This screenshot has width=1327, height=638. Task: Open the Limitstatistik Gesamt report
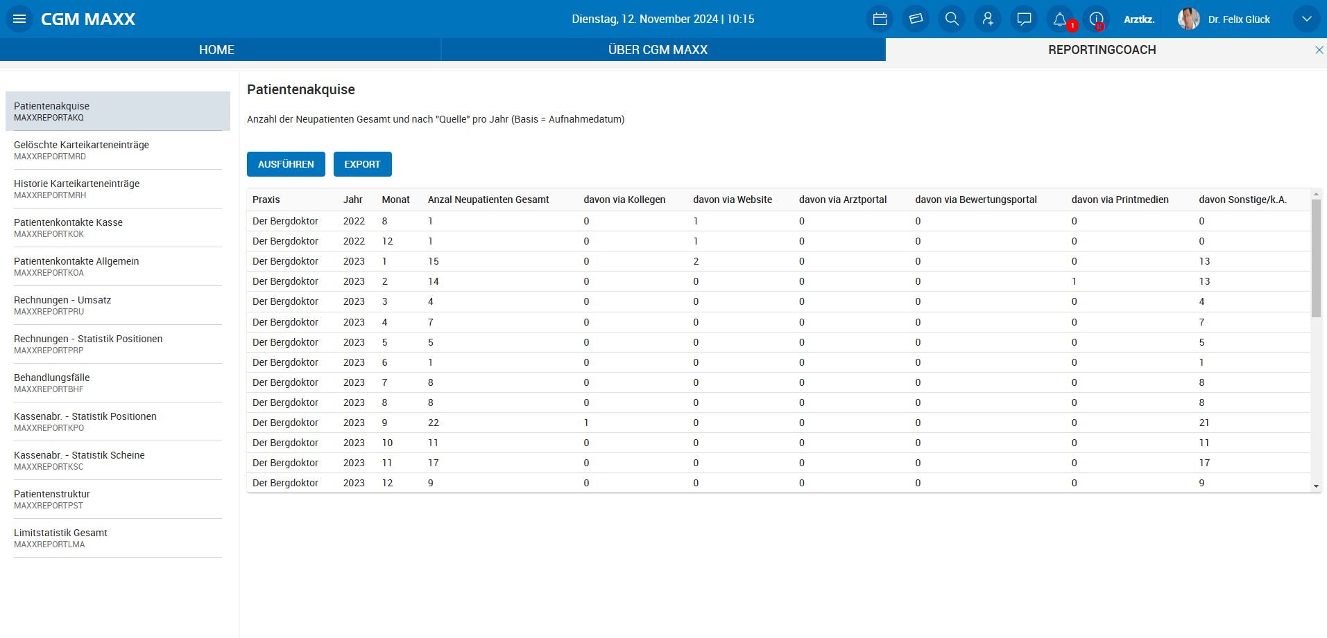(x=118, y=538)
